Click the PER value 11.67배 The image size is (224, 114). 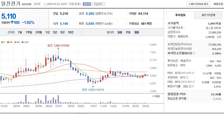tap(207, 73)
